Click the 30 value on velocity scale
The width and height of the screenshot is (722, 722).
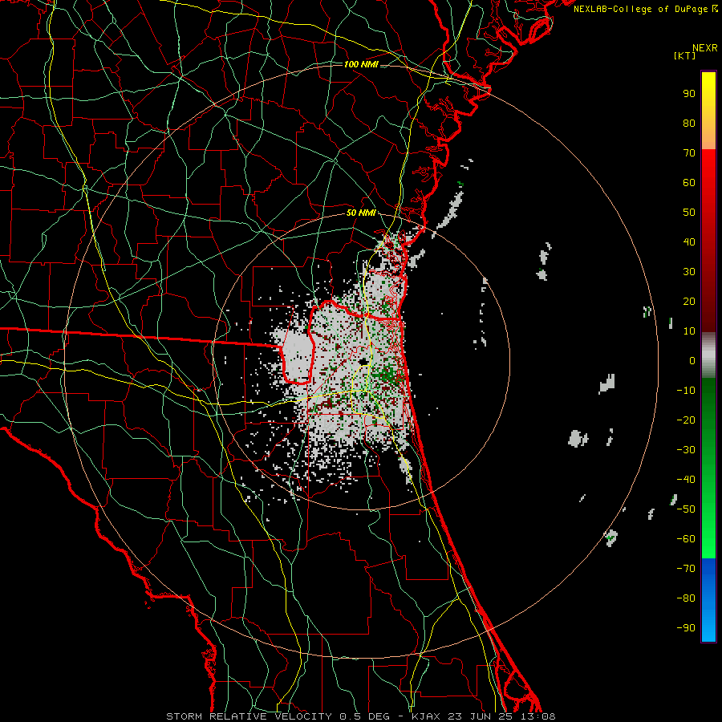coord(689,272)
